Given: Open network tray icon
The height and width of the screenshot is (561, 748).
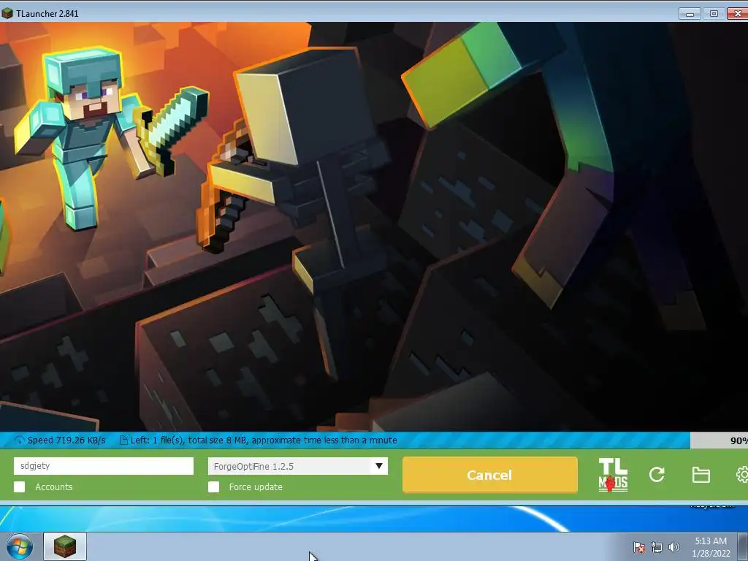Looking at the screenshot, I should (657, 547).
